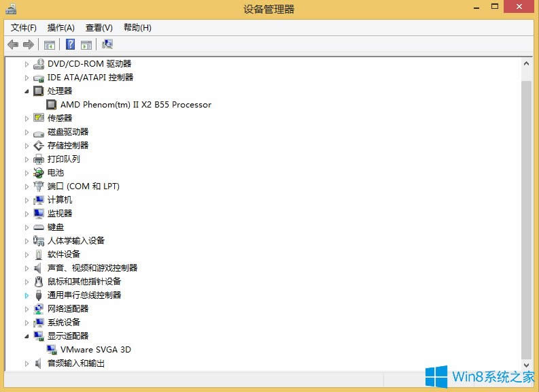Open the blue question mark Help icon
The height and width of the screenshot is (392, 539).
tap(70, 44)
